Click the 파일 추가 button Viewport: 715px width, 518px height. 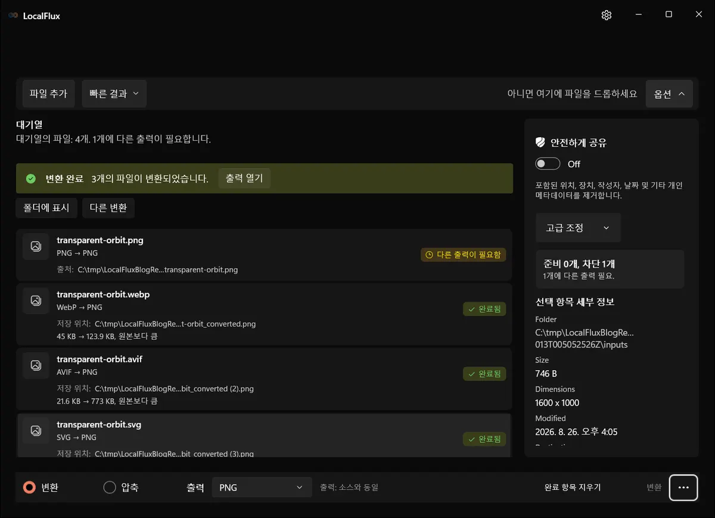click(x=48, y=94)
